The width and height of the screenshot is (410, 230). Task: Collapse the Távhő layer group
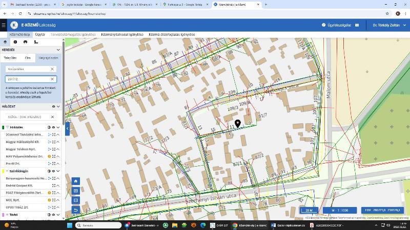click(58, 215)
